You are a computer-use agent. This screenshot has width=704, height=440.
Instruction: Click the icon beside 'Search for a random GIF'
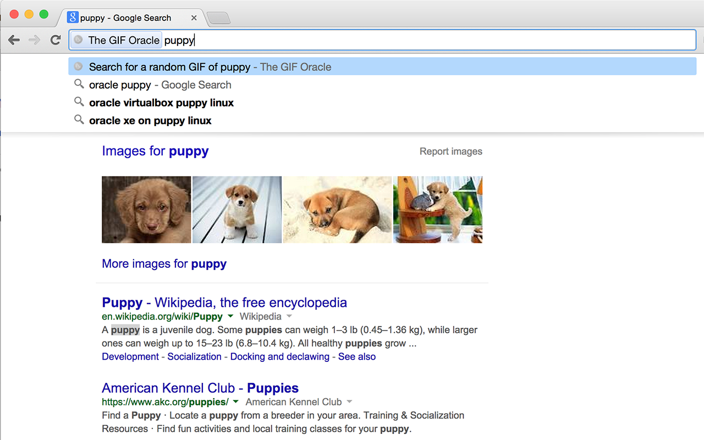click(x=79, y=67)
